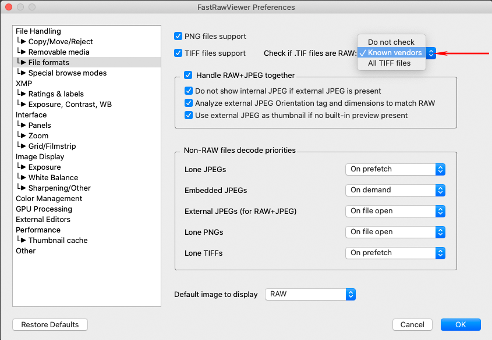Expand External JPEGs (for RAW+JPEG) dropdown
Viewport: 492px width, 340px height.
click(395, 211)
